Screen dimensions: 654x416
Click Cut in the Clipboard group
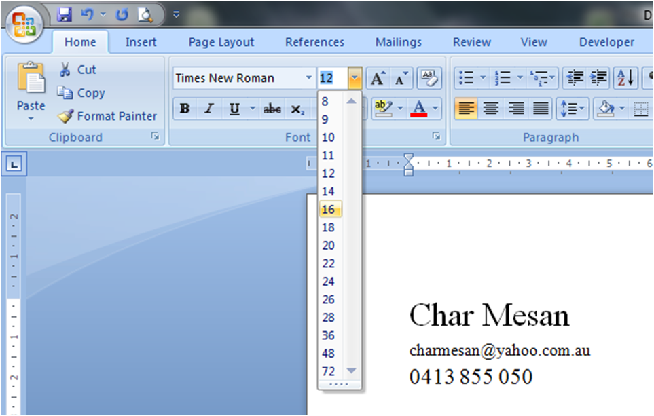point(77,70)
